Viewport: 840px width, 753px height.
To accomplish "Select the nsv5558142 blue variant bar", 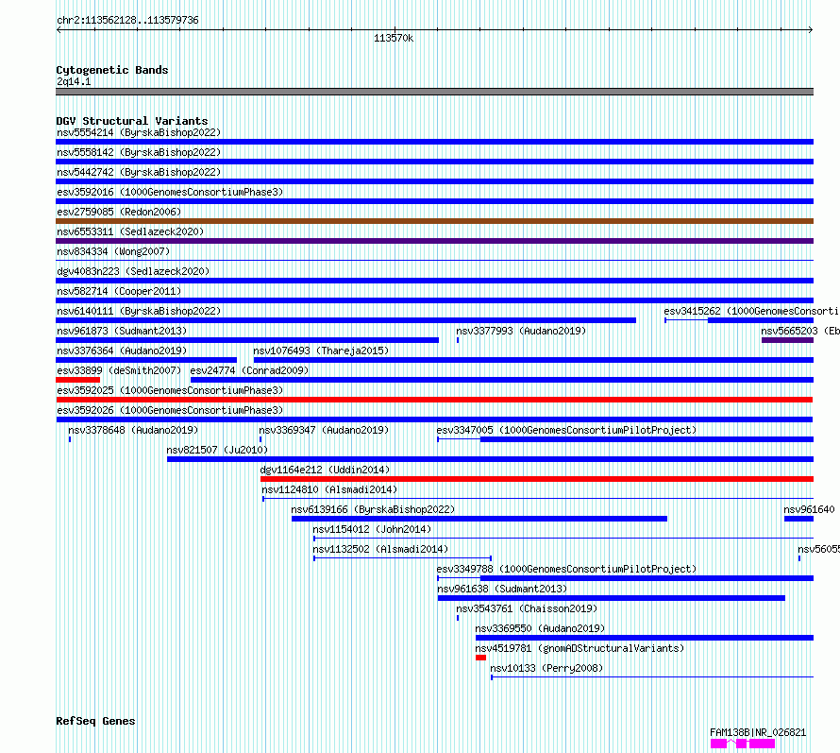I will point(434,162).
